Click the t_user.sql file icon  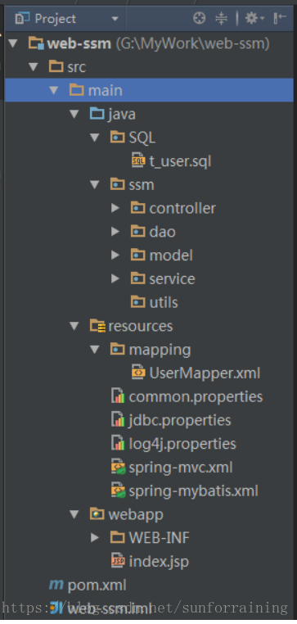pyautogui.click(x=138, y=161)
